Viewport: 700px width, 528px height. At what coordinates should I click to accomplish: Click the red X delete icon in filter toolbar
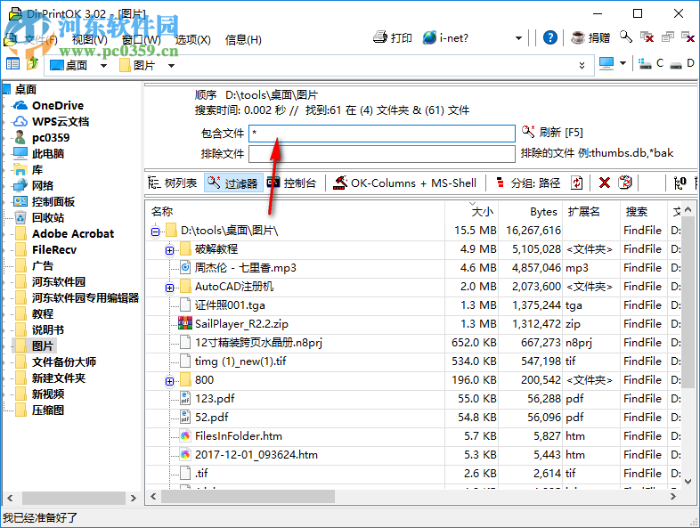605,183
